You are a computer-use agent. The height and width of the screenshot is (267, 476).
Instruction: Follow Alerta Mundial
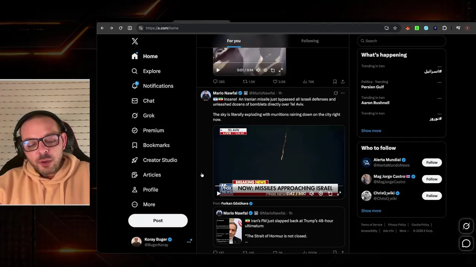[432, 162]
